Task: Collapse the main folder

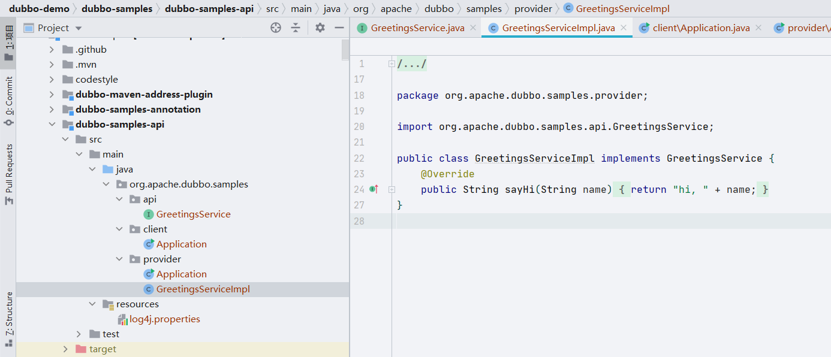Action: point(79,154)
